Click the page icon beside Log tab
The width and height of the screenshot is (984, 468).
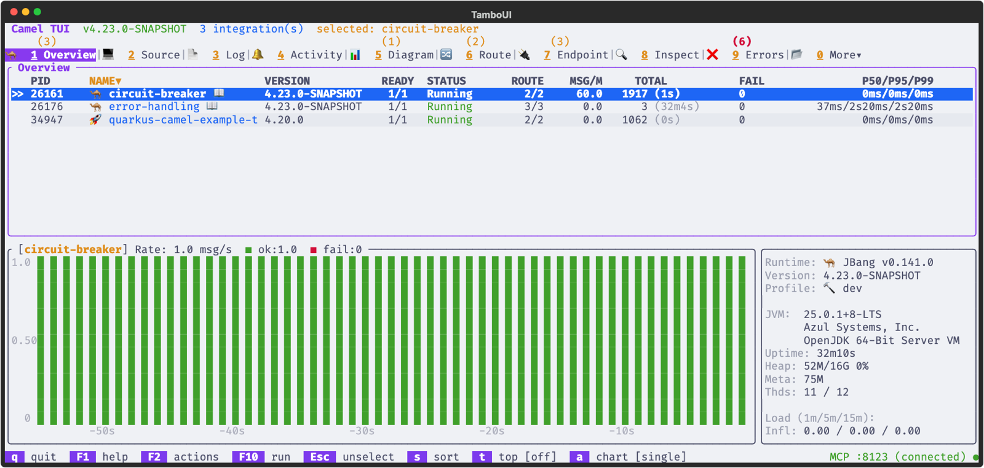(x=192, y=55)
